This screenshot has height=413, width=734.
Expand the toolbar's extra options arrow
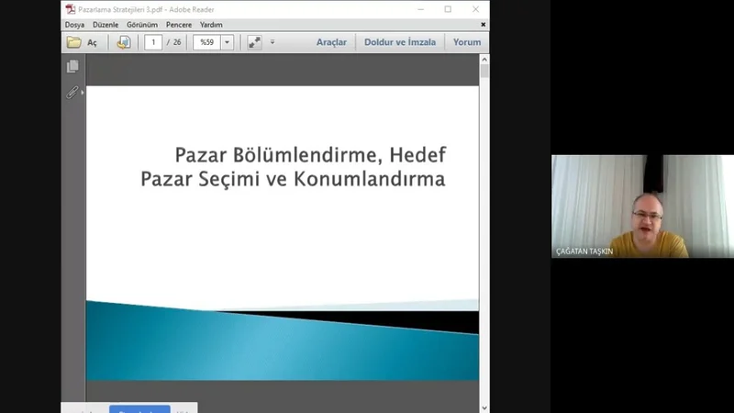[x=272, y=42]
